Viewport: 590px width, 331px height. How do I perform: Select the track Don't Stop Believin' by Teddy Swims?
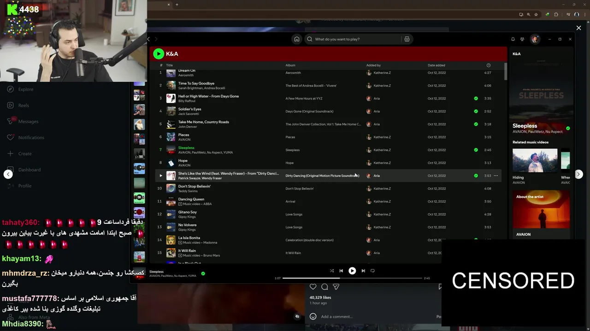tap(195, 186)
